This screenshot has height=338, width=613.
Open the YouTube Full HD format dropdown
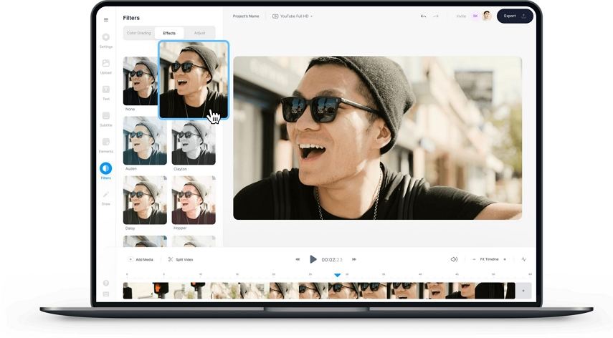tap(293, 16)
